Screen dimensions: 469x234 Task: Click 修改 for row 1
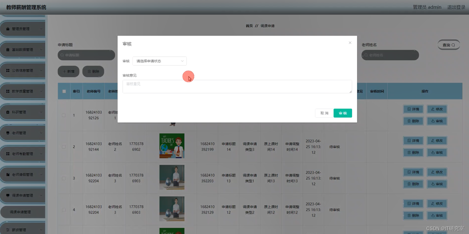click(437, 109)
